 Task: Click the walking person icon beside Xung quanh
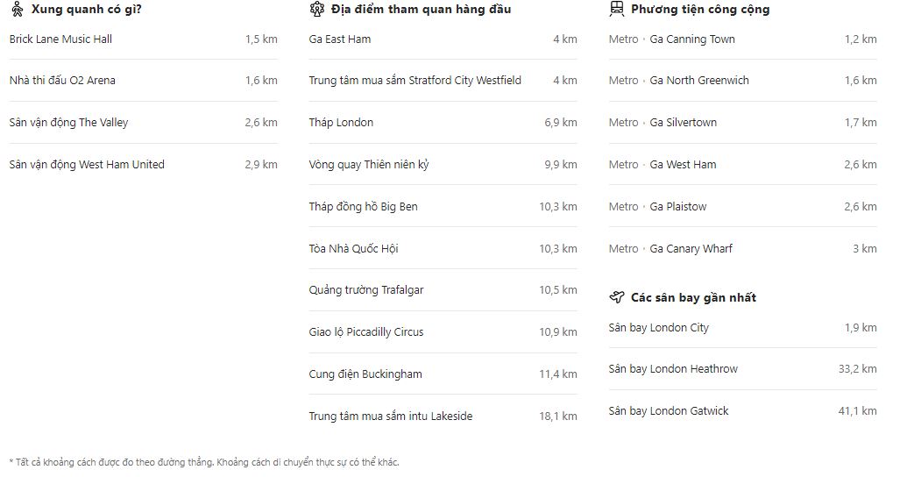tap(18, 9)
